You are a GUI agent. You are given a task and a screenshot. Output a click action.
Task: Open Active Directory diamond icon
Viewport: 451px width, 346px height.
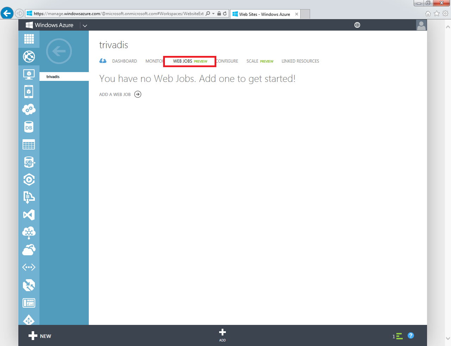coord(29,320)
